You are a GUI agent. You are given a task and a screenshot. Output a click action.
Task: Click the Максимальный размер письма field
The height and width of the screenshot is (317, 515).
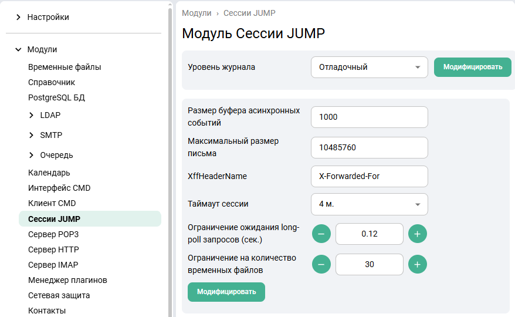(369, 148)
